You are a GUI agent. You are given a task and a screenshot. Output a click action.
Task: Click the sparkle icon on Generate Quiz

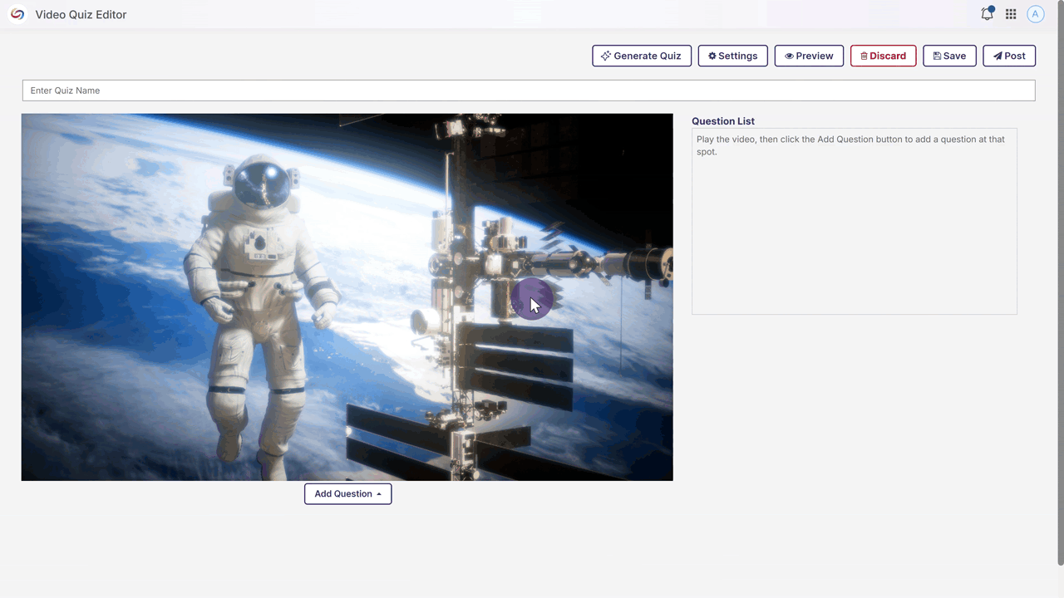tap(606, 56)
